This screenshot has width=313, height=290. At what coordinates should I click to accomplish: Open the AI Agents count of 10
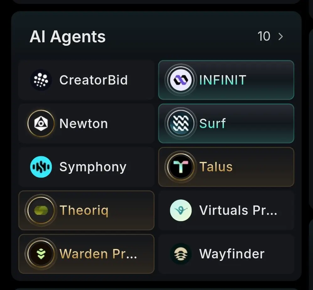coord(264,36)
